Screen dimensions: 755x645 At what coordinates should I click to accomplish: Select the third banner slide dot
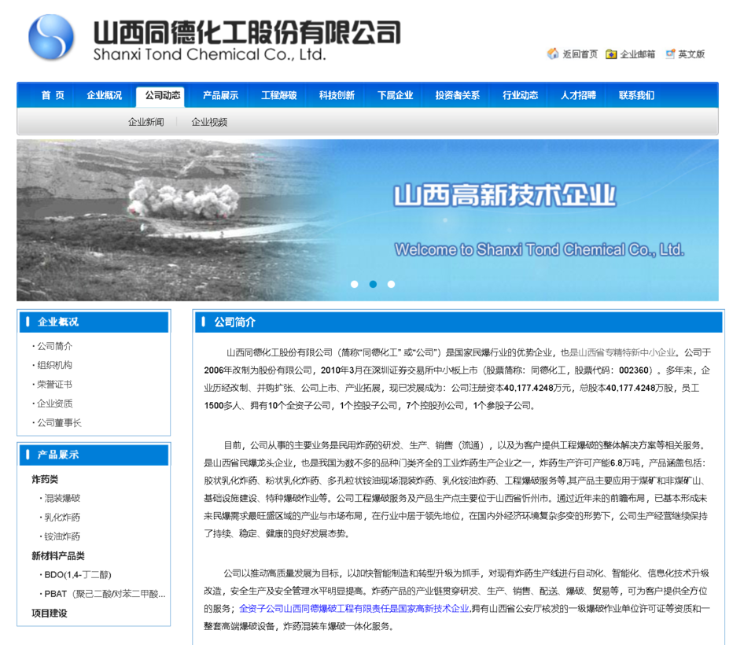[x=391, y=284]
